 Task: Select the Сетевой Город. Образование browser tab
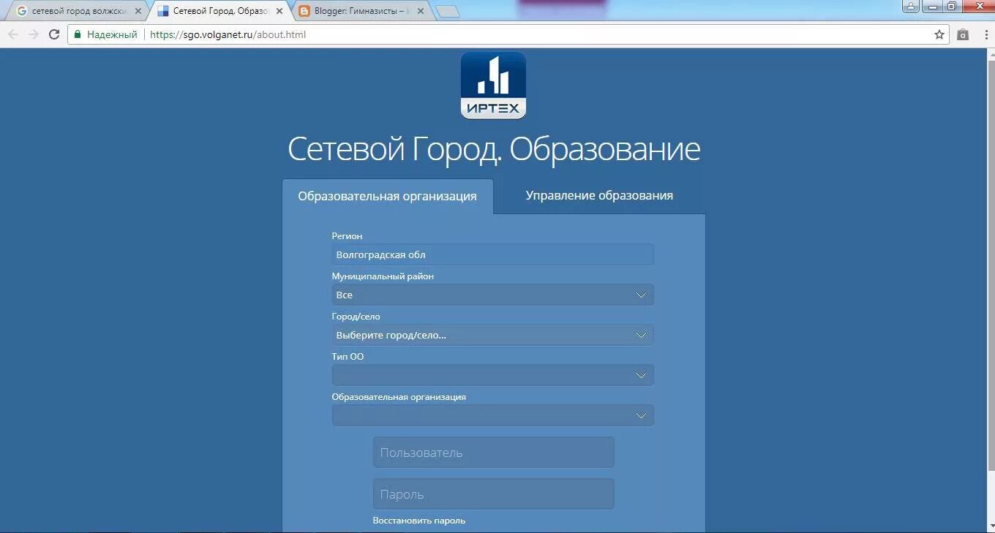pyautogui.click(x=221, y=11)
